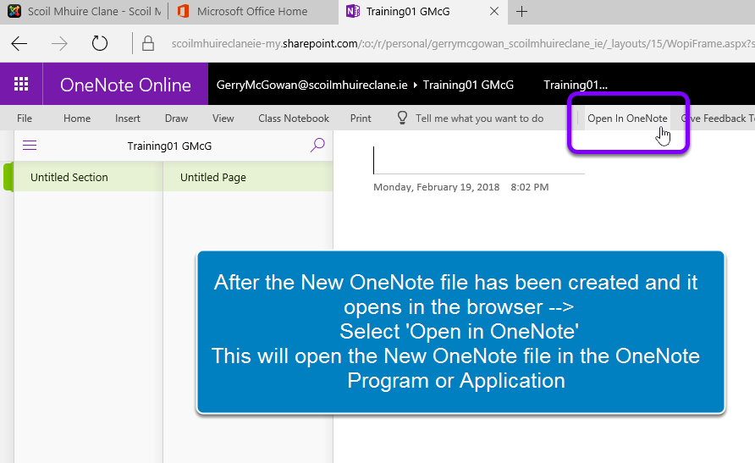Click the purple search magnifier icon
Viewport: 755px width, 463px height.
(317, 145)
